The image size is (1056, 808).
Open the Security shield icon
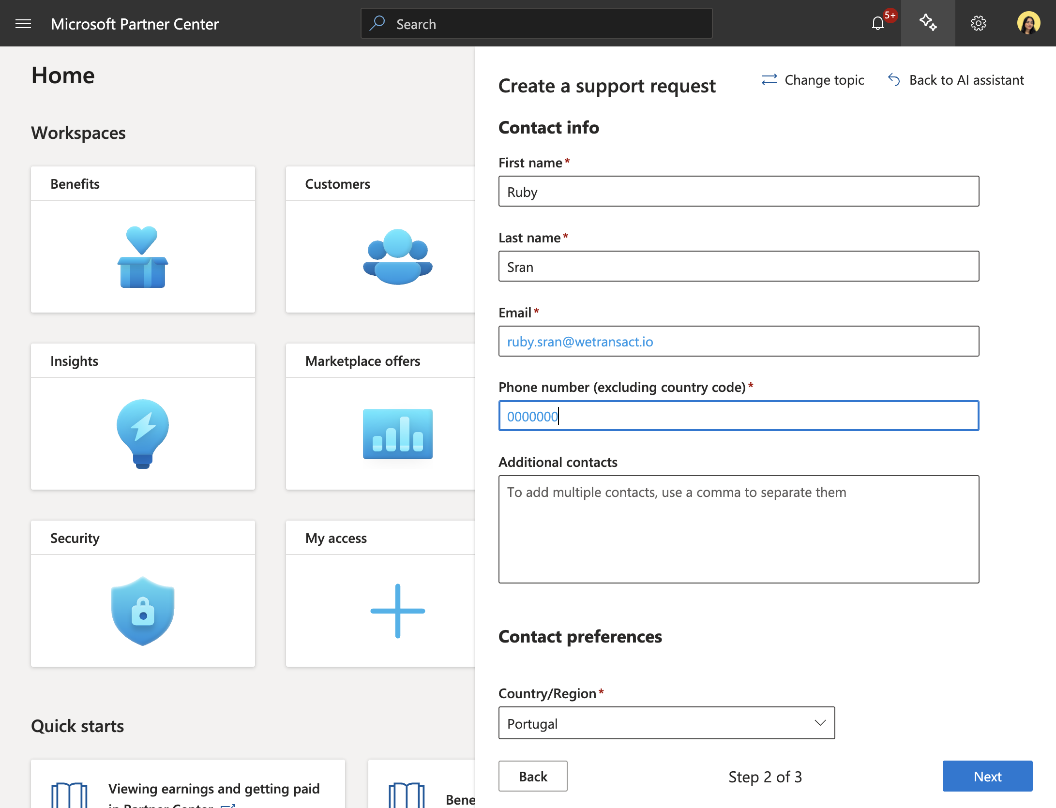[x=143, y=611]
